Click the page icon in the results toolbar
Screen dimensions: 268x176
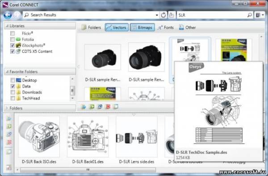coord(116,107)
